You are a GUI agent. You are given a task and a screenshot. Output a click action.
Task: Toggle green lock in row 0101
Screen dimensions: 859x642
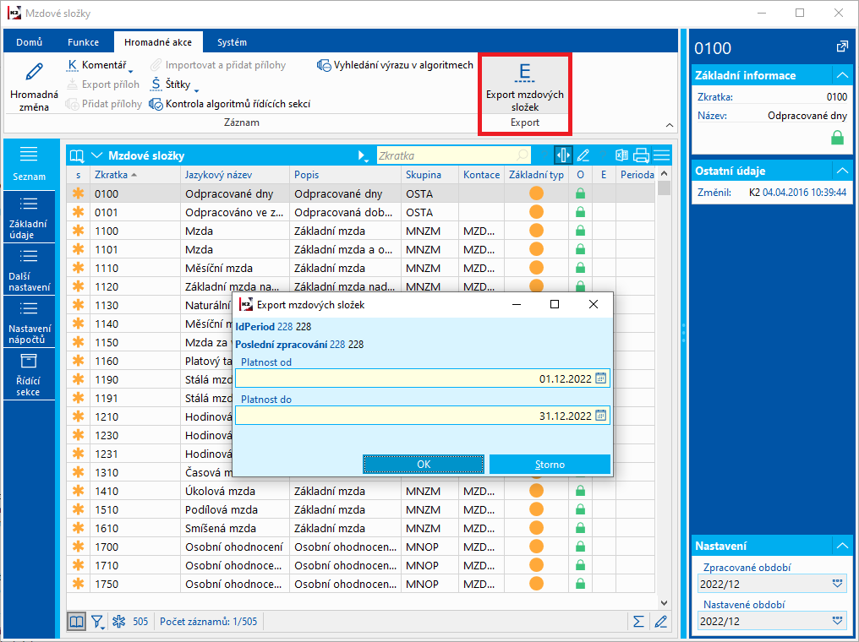pos(580,212)
